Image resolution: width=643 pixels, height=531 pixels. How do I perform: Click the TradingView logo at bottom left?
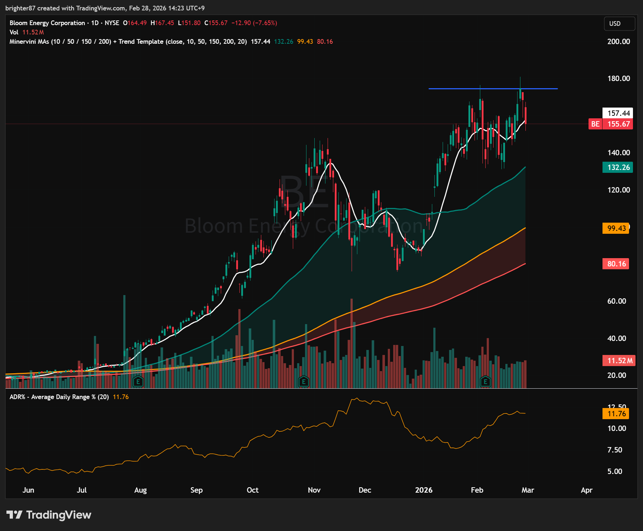click(x=49, y=515)
